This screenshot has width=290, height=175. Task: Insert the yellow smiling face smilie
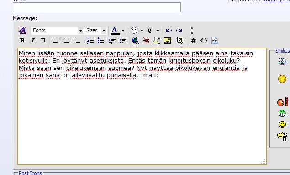(x=282, y=79)
